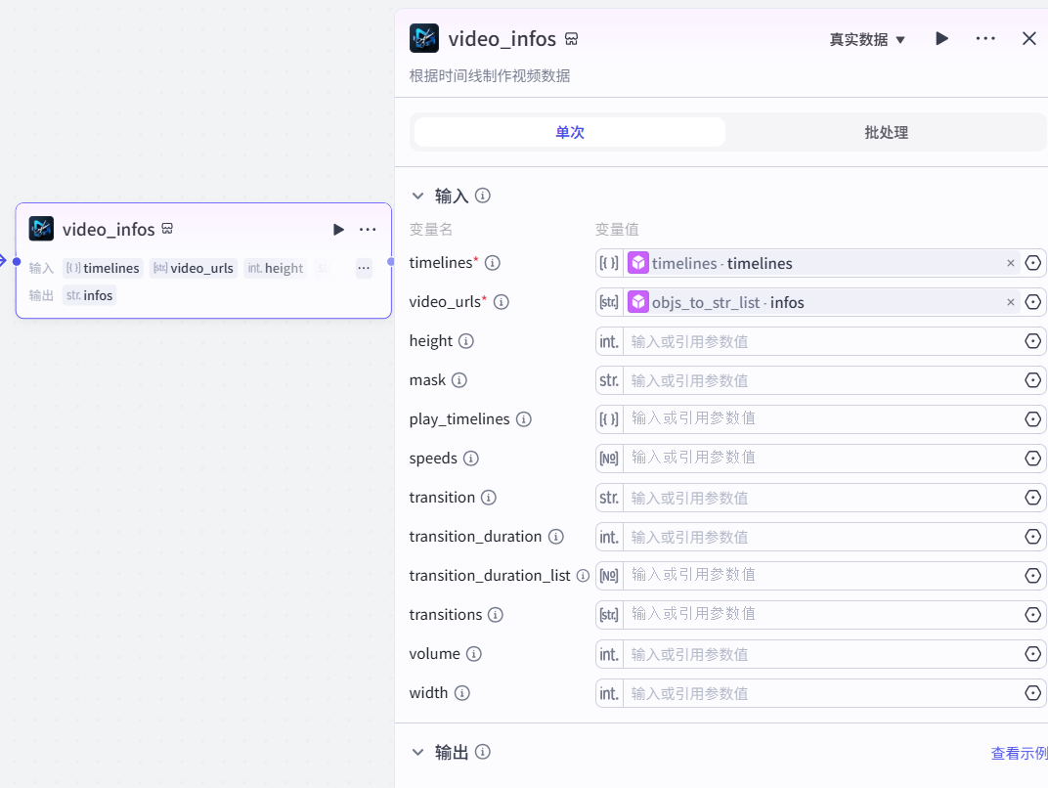Click the video_infos plugin icon in panel header
The height and width of the screenshot is (788, 1048).
point(423,38)
